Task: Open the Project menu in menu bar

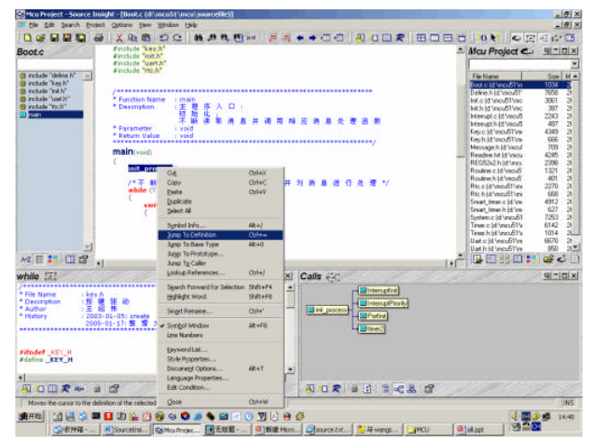Action: (x=96, y=24)
